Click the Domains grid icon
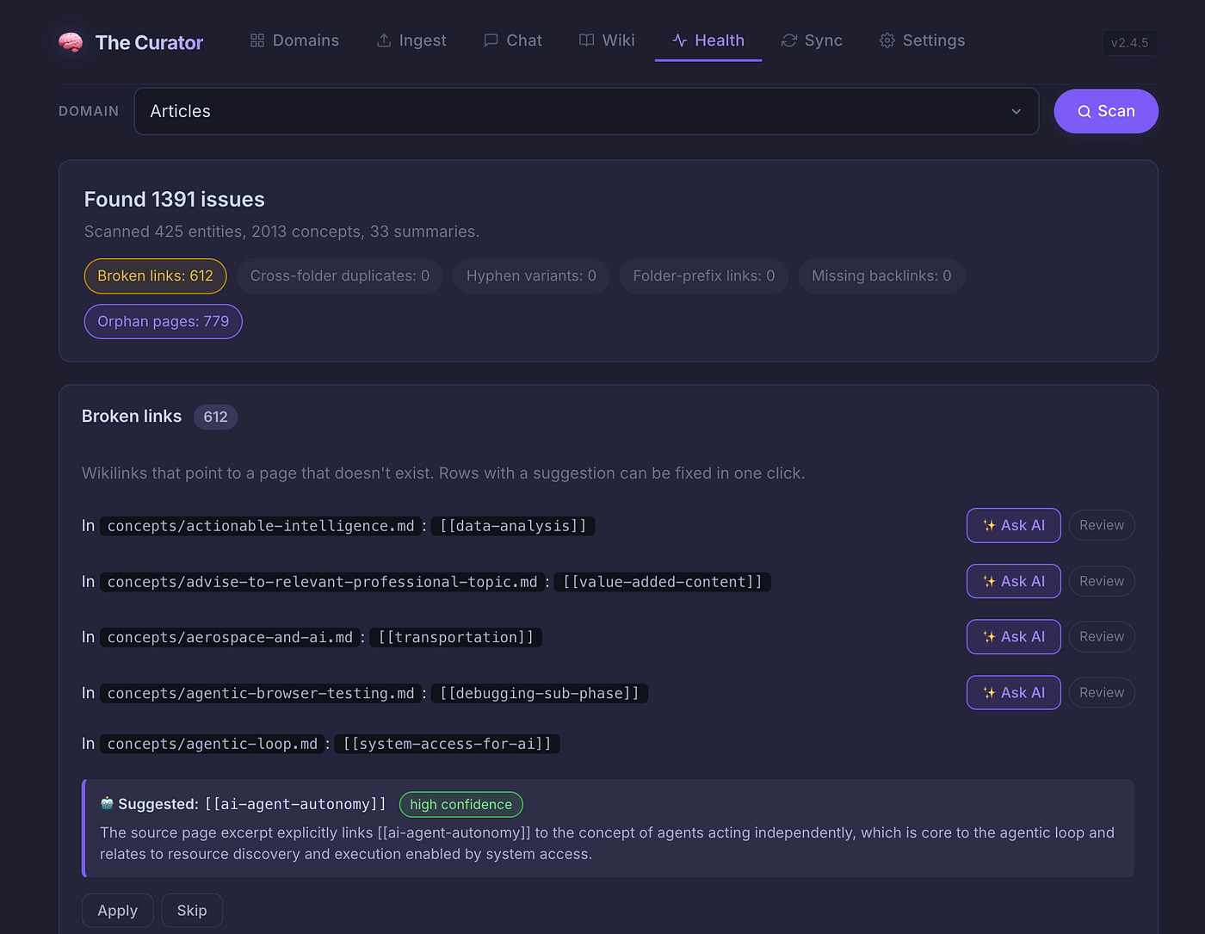The height and width of the screenshot is (934, 1205). 257,40
